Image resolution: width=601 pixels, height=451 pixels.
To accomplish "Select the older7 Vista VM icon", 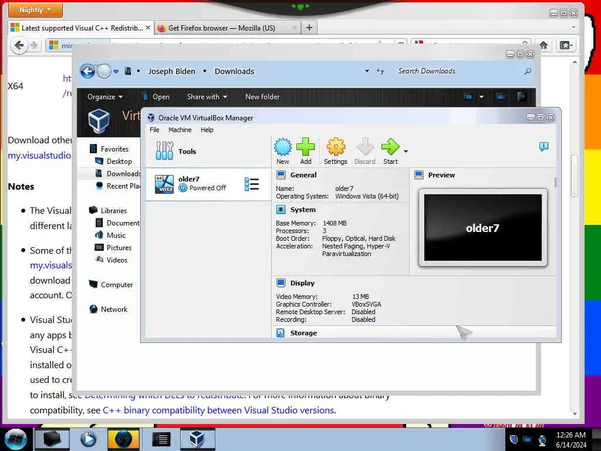I will click(164, 184).
